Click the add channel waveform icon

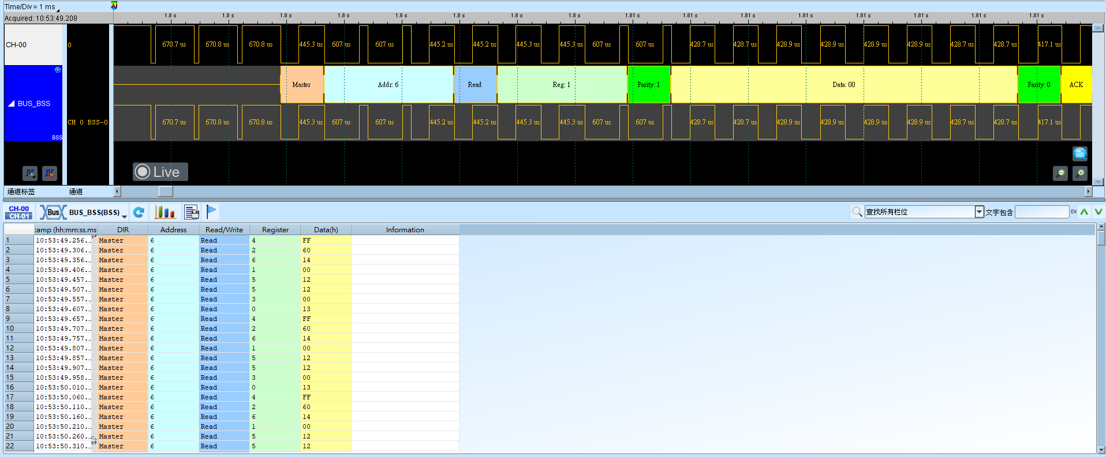pyautogui.click(x=30, y=173)
